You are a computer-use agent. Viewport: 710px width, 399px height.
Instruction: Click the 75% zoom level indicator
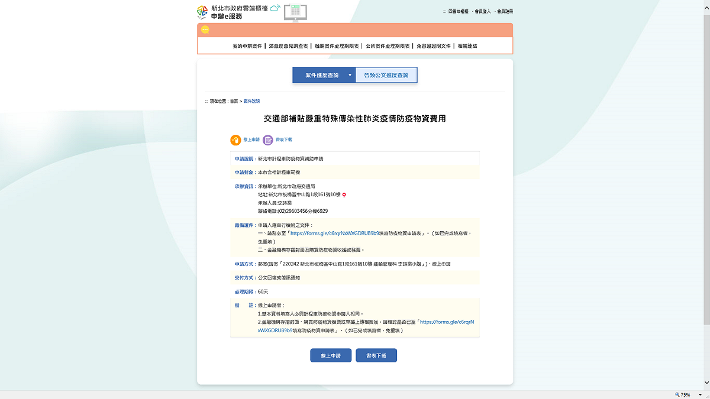682,394
